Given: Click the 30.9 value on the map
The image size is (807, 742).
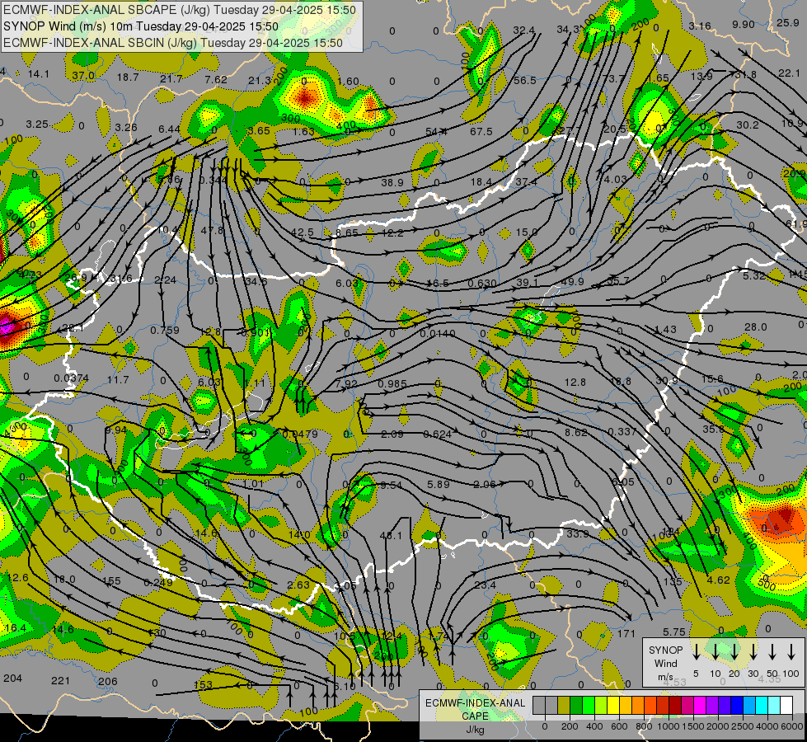Looking at the screenshot, I should 667,380.
